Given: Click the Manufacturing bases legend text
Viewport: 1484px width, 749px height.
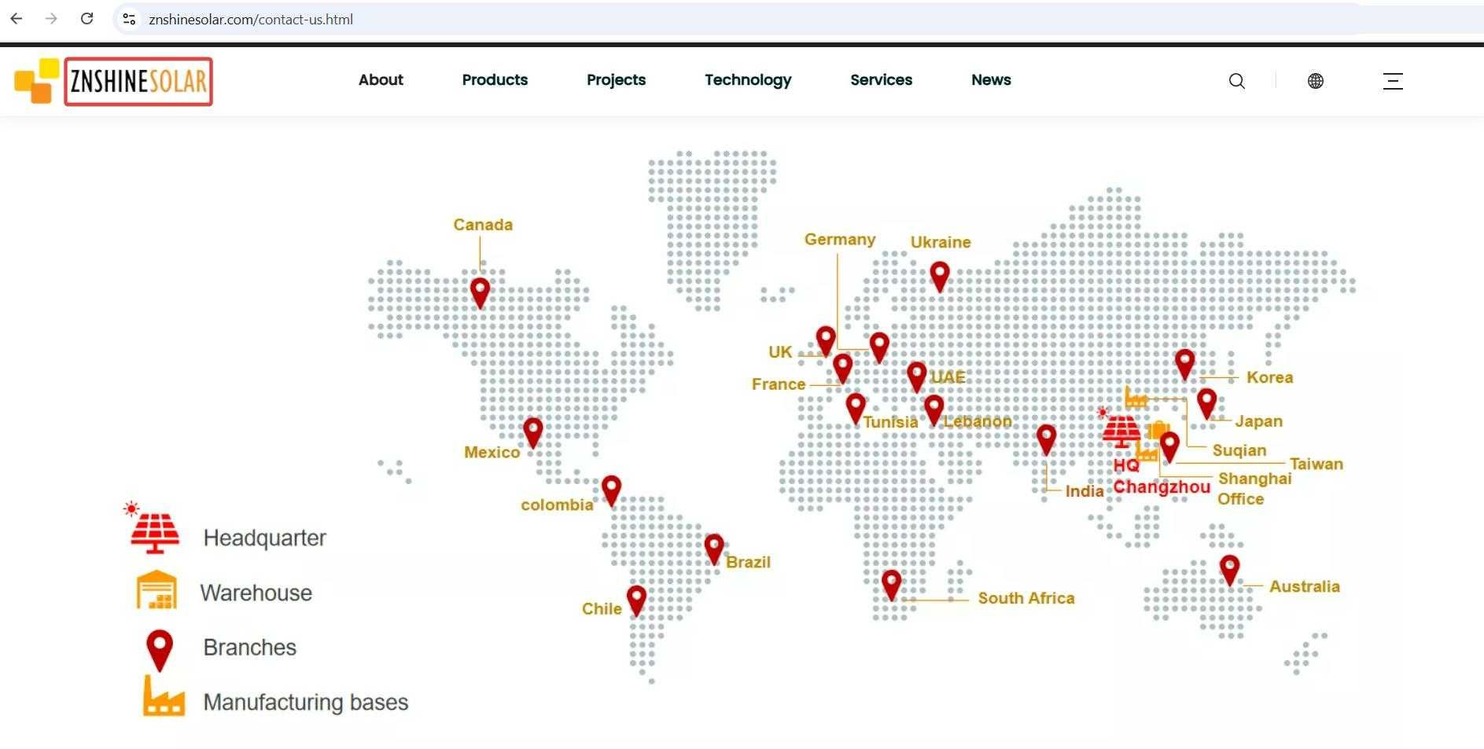Looking at the screenshot, I should pyautogui.click(x=306, y=702).
